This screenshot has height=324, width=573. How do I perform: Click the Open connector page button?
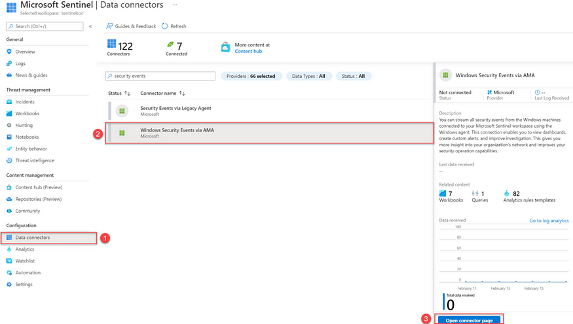[470, 320]
